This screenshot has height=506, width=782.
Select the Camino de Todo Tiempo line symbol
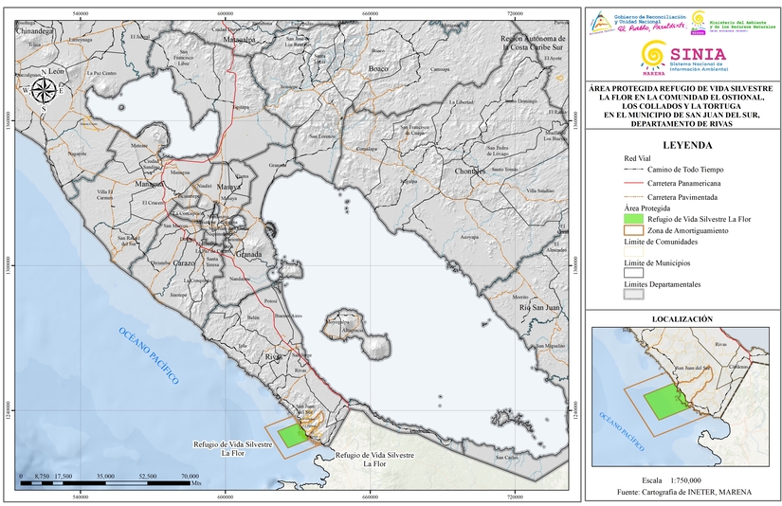pyautogui.click(x=633, y=168)
